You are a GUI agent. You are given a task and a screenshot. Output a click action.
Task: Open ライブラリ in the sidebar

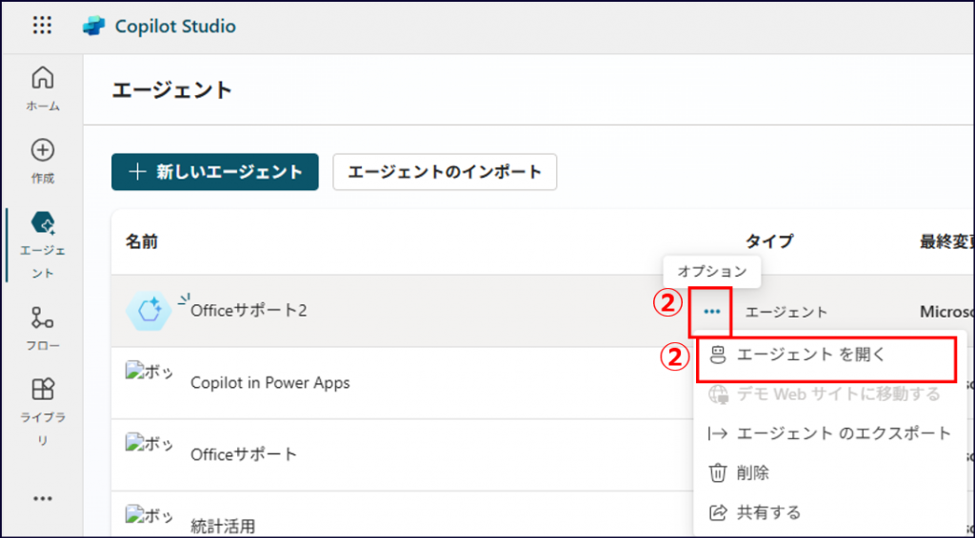click(42, 412)
